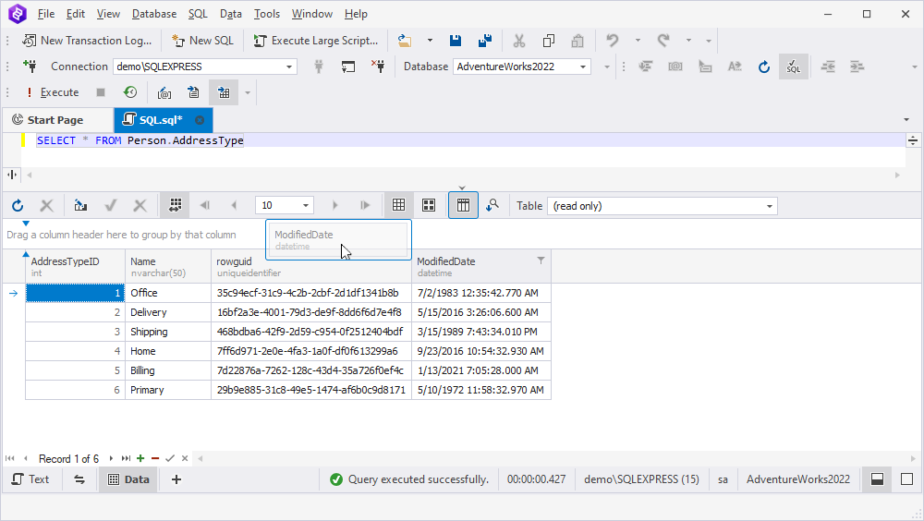Click the Paste clipboard icon
The width and height of the screenshot is (924, 521).
point(577,41)
